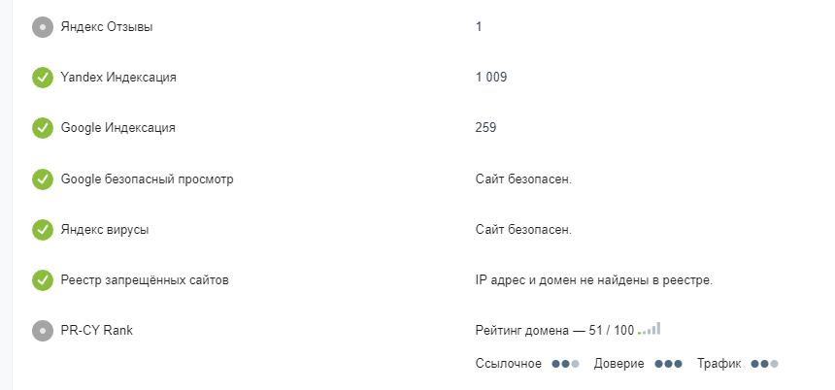The image size is (835, 390).
Task: Click green checkmark next to Google Индексация
Action: (43, 128)
